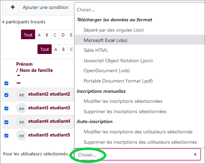
Task: Sort by Prénom column header
Action: pos(24,64)
